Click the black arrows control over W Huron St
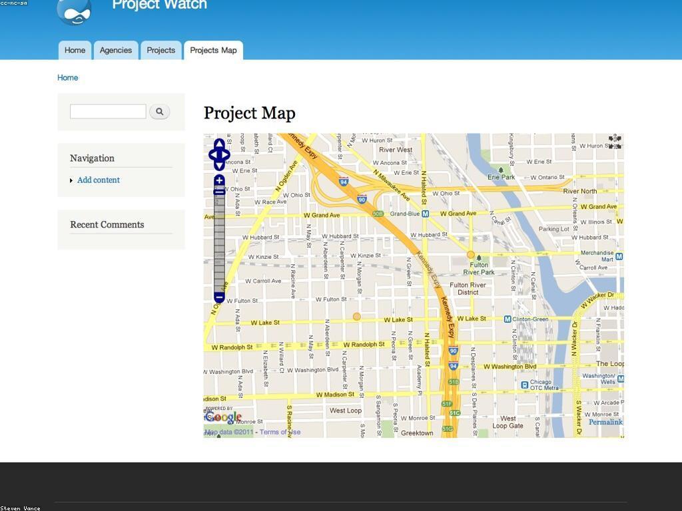The width and height of the screenshot is (682, 511). 615,142
